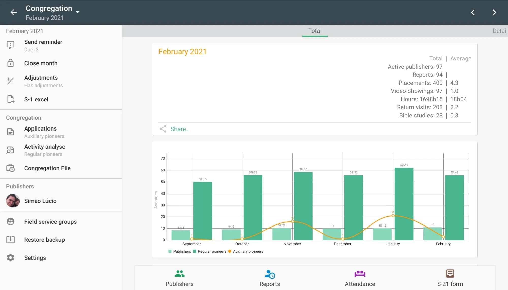The image size is (508, 290).
Task: Click the Field service groups icon
Action: 10,222
